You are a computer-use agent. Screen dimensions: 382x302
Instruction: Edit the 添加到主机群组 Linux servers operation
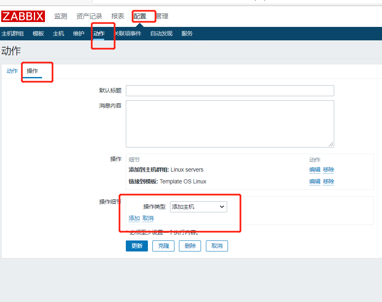click(x=315, y=170)
